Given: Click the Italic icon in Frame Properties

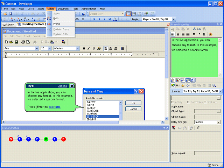Looking at the screenshot, I should coord(199,34).
